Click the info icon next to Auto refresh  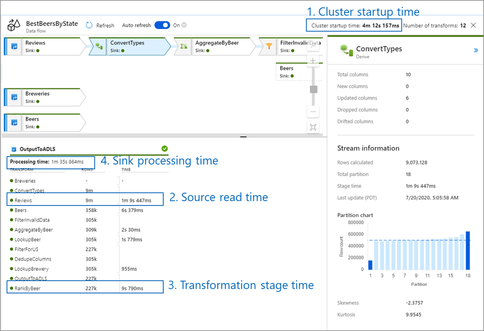tap(184, 25)
